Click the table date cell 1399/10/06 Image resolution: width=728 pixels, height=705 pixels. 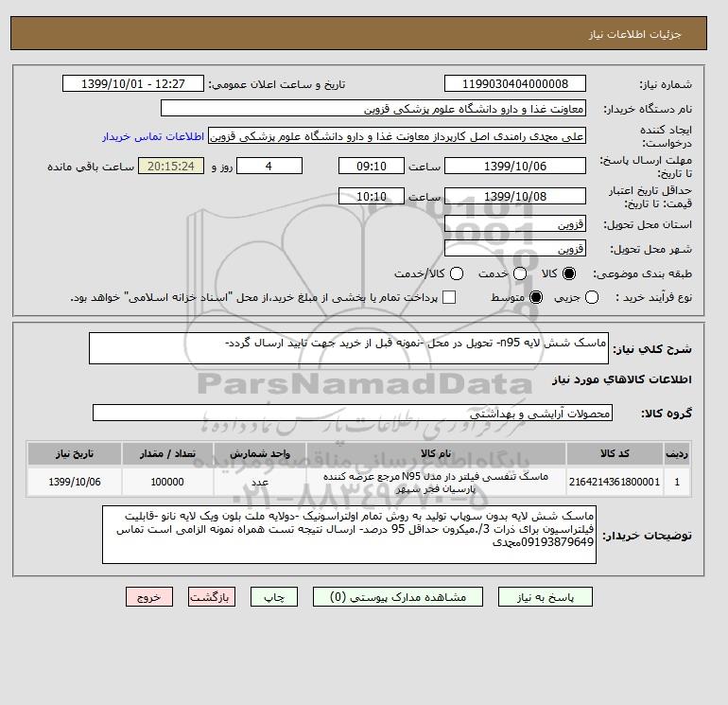(x=75, y=482)
